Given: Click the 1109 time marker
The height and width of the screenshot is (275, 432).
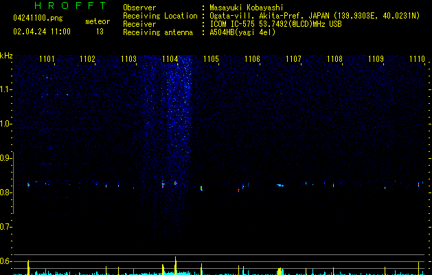Looking at the screenshot, I should tap(376, 59).
